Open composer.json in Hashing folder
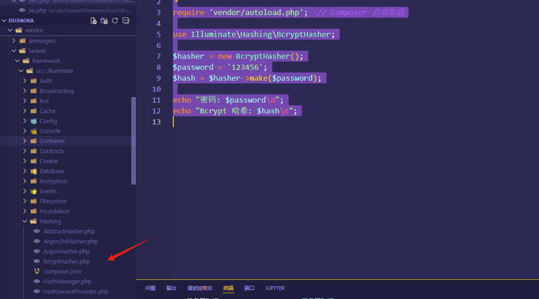This screenshot has width=539, height=299. [x=62, y=272]
